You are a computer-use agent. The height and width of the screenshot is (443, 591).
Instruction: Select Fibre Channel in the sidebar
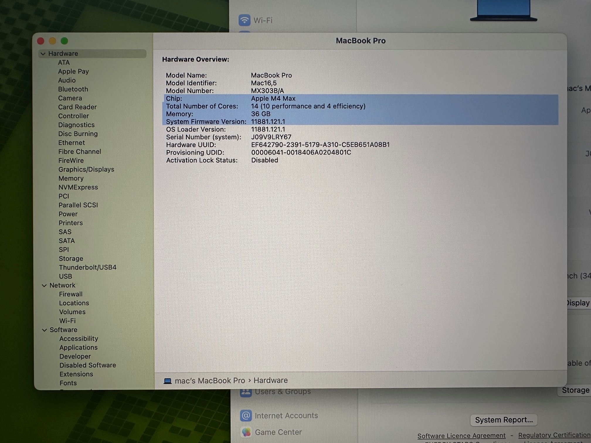(80, 151)
